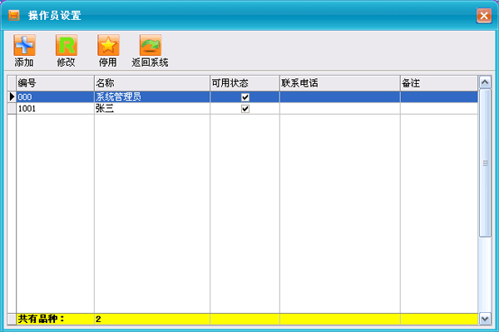
Task: Click the 联系电话 column header
Action: click(340, 83)
